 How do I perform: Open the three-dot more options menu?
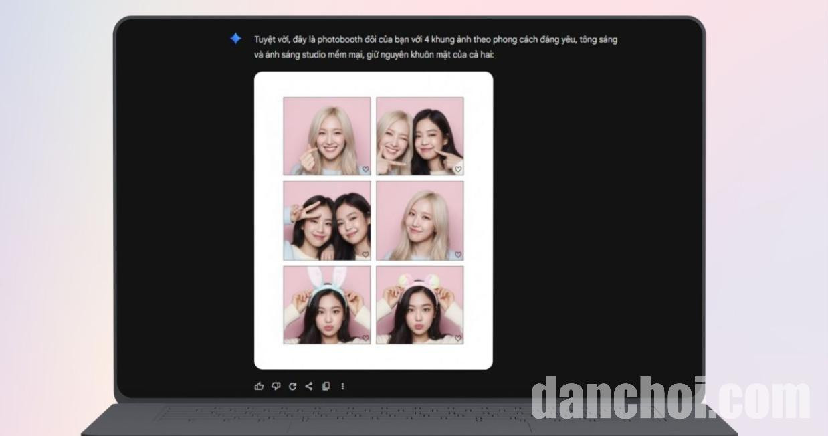tap(342, 386)
